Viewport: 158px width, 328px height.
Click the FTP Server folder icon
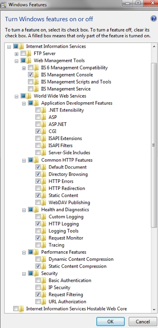click(29, 53)
